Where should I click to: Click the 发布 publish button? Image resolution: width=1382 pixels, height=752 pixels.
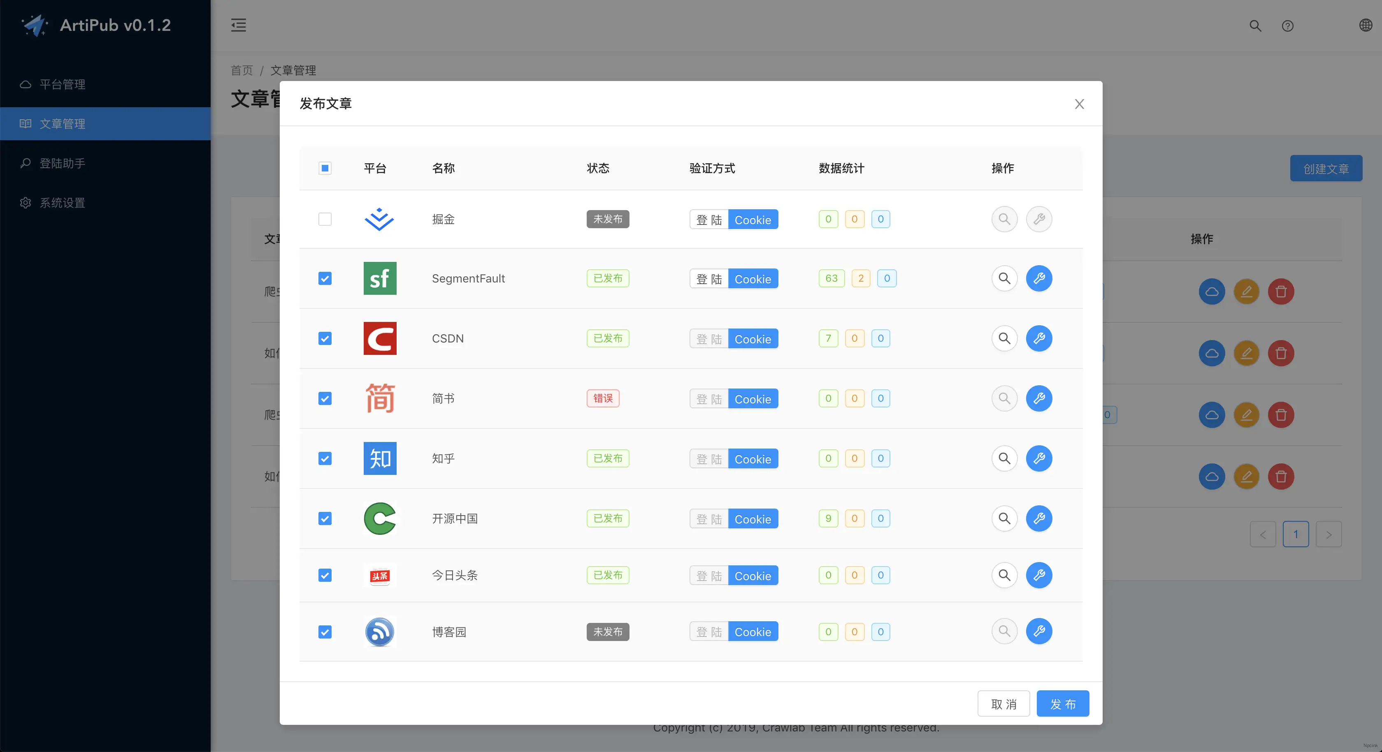(1062, 704)
